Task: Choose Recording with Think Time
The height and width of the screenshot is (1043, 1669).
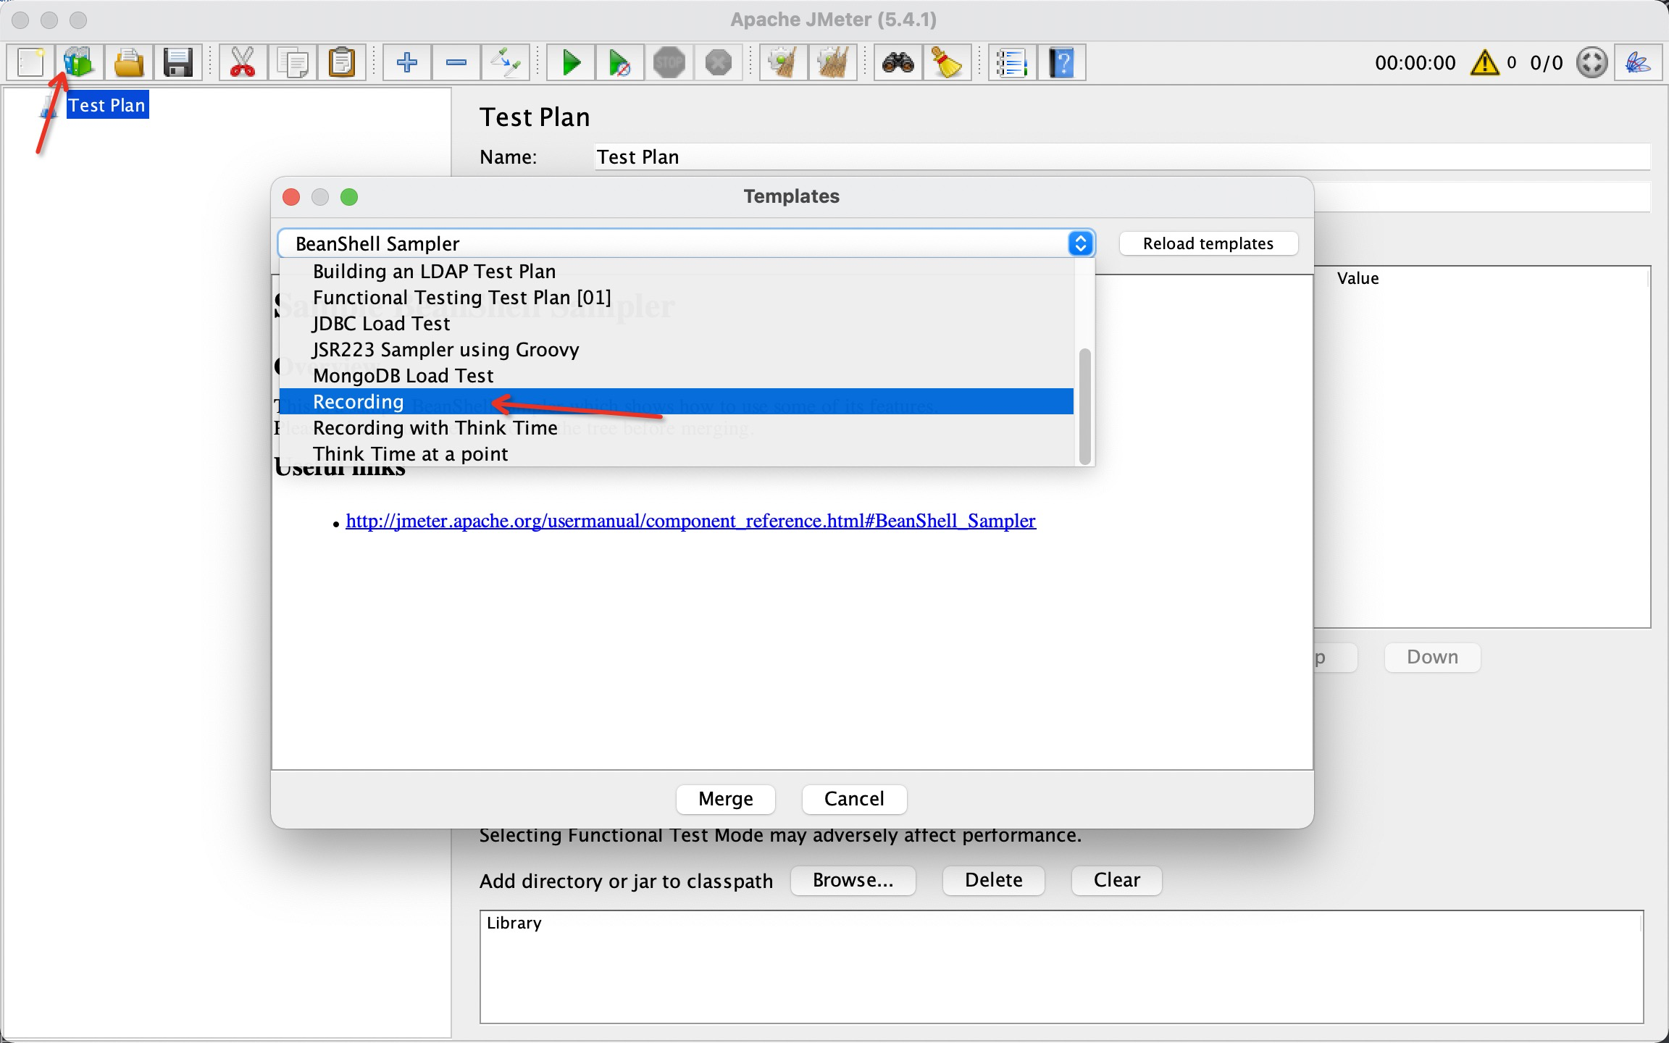Action: (677, 427)
